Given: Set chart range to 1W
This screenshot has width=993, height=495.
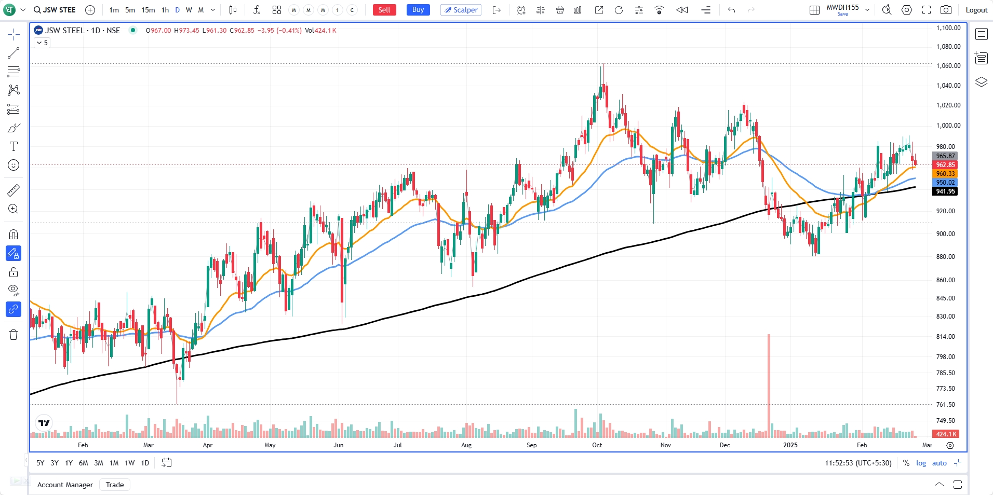Looking at the screenshot, I should click(130, 463).
